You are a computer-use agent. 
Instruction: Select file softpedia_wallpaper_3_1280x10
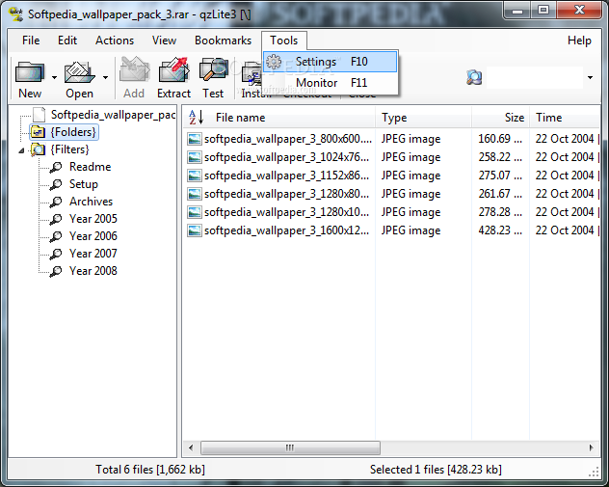click(x=286, y=212)
